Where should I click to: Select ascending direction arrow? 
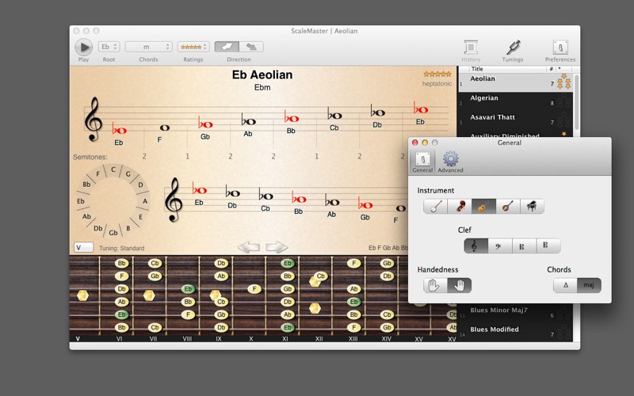[227, 47]
